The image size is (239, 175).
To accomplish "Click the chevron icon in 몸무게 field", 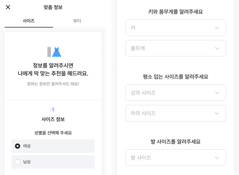I will pyautogui.click(x=217, y=49).
